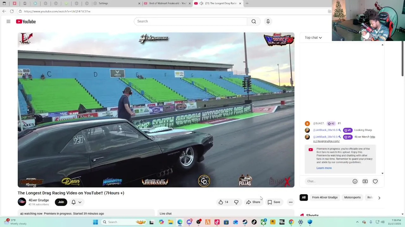Click the page vertical scrollbar thumb
Screen dimensions: 405x227
402,58
